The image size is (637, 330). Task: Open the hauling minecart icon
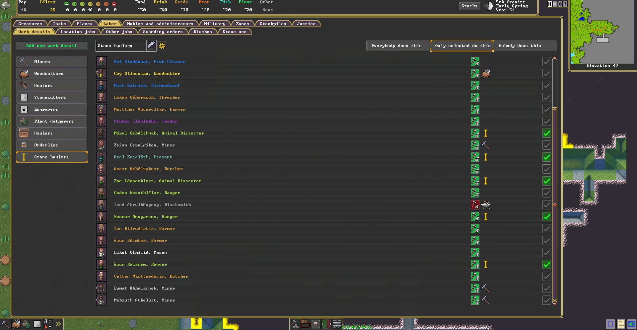[x=337, y=324]
